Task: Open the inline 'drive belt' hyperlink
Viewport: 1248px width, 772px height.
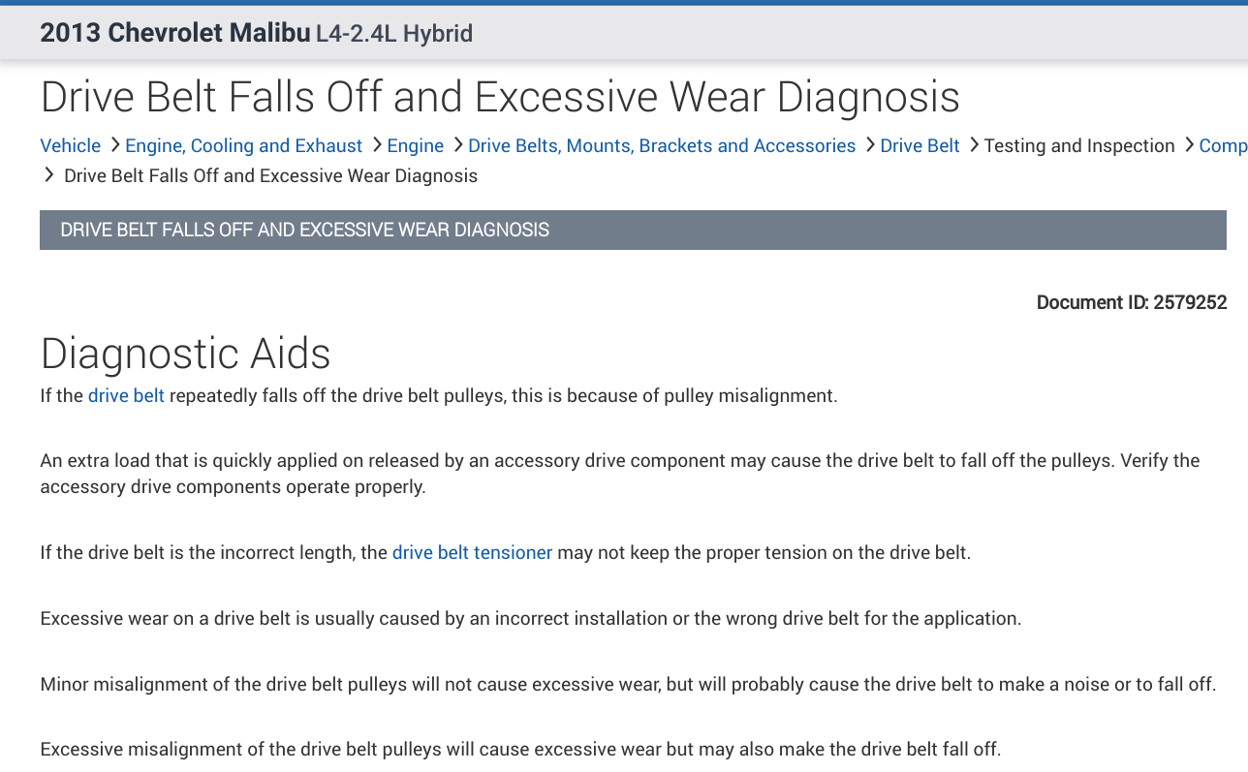Action: point(126,395)
